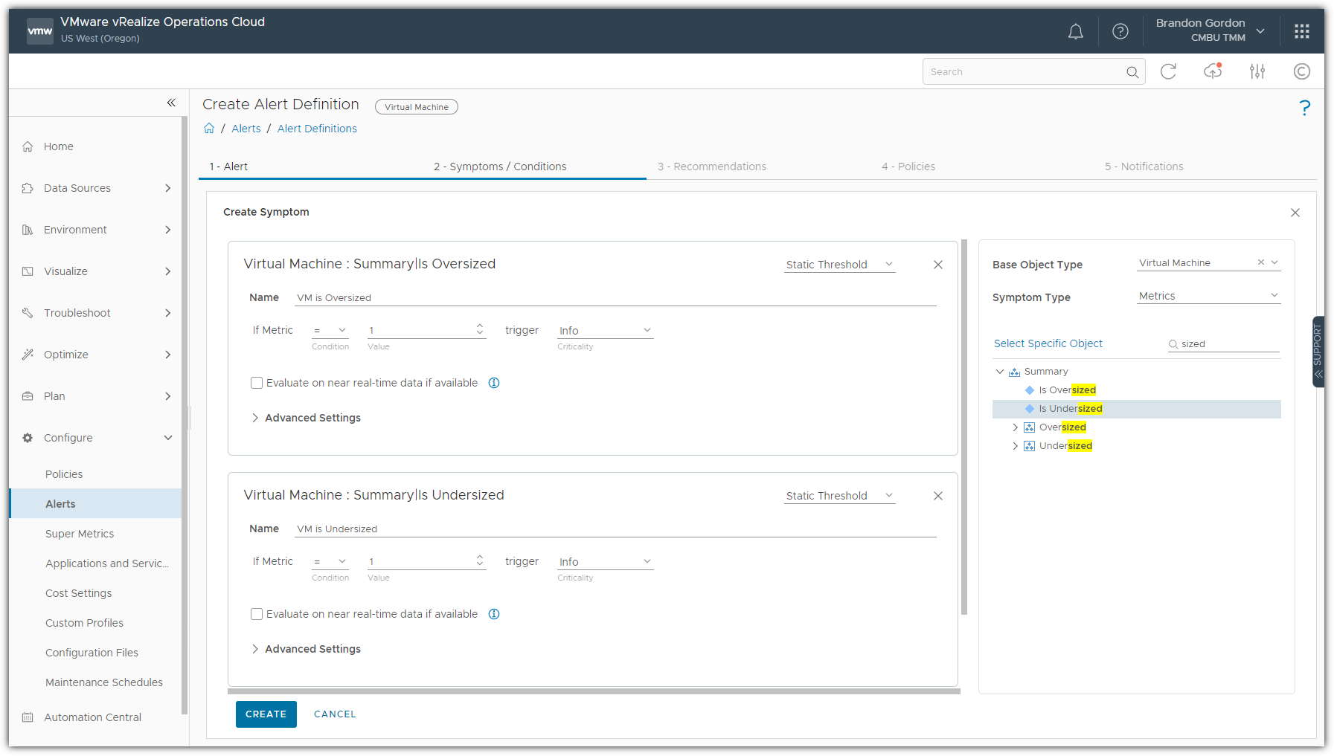The width and height of the screenshot is (1334, 756).
Task: Go to home via breadcrumb house icon
Action: tap(209, 129)
